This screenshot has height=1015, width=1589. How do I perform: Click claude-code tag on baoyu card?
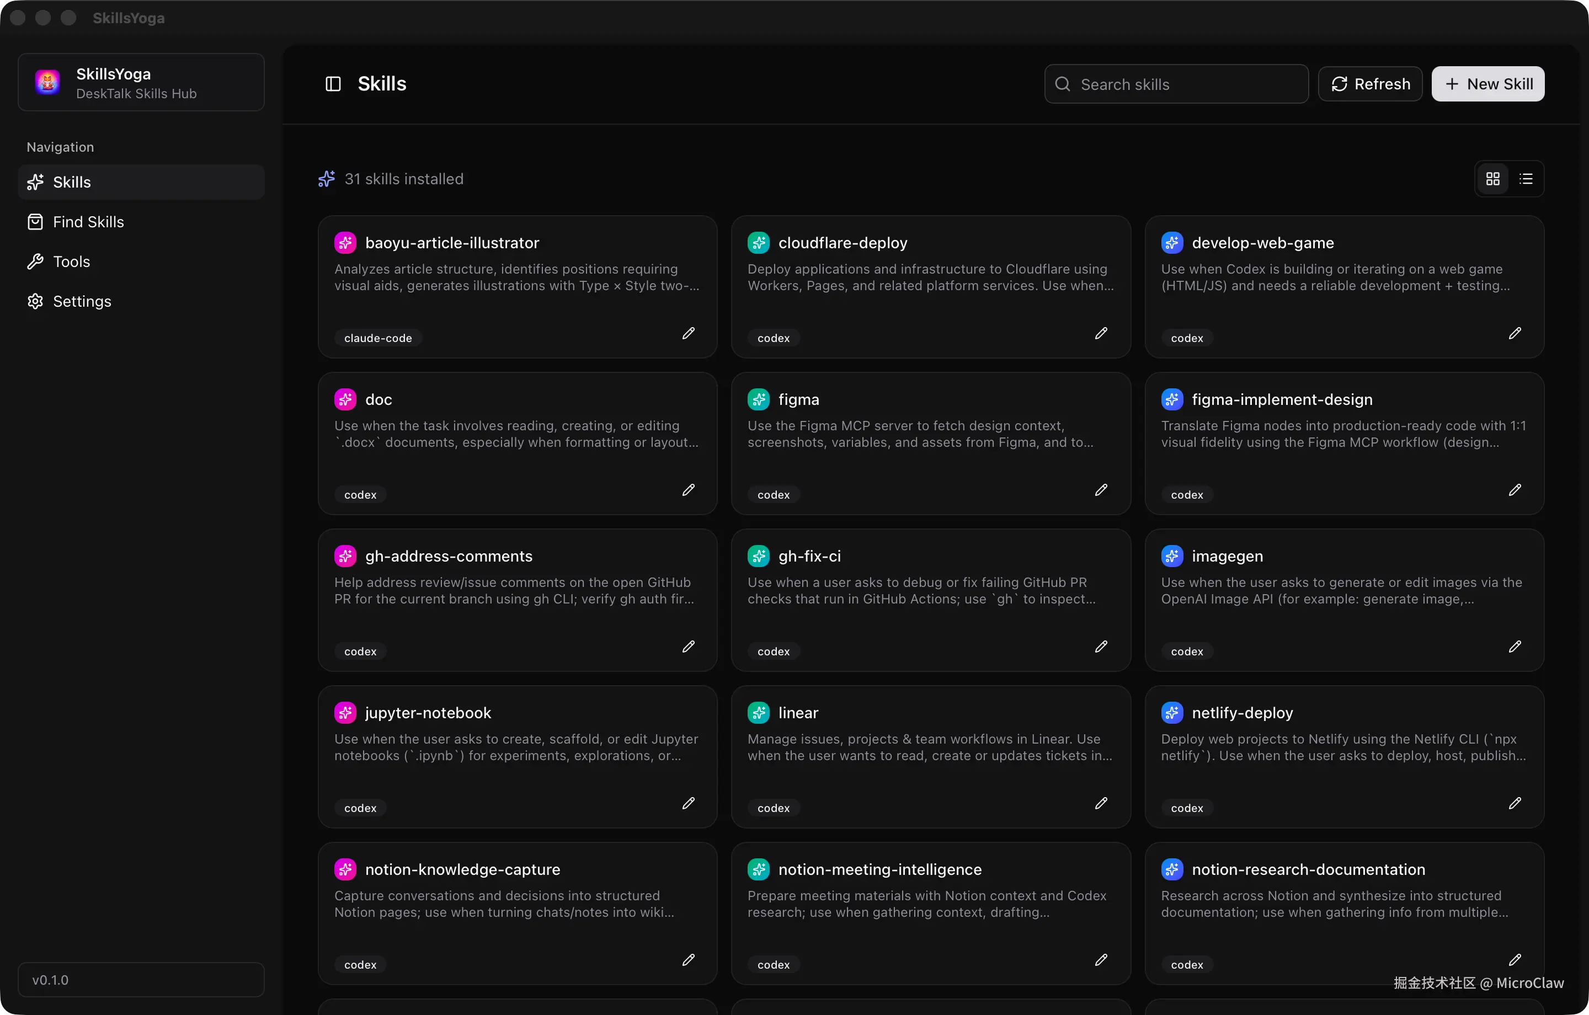pyautogui.click(x=377, y=338)
